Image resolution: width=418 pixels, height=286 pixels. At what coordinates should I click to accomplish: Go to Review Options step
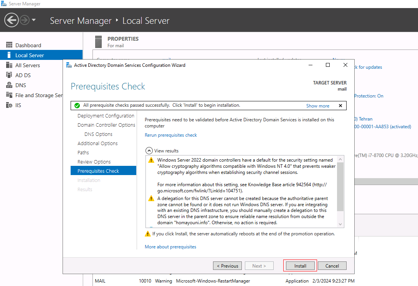[x=94, y=162]
